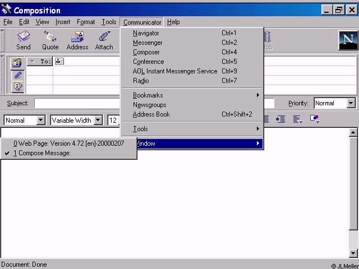The image size is (359, 269).
Task: Click the body scrollbar up arrow
Action: (353, 133)
